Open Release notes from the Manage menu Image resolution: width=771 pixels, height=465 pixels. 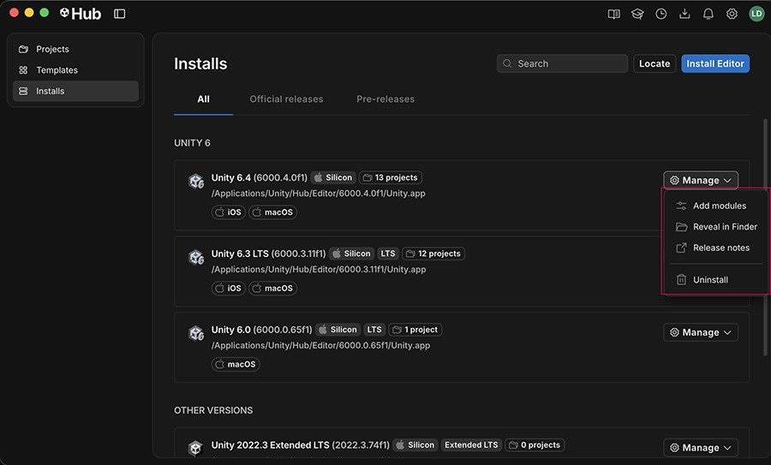coord(716,247)
